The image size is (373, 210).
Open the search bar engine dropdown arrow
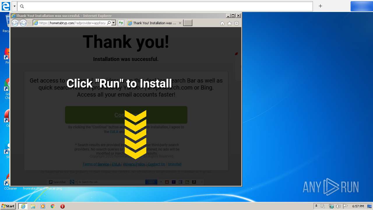point(14,6)
